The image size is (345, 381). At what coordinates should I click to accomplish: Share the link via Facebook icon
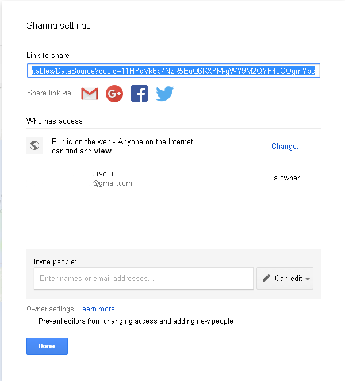[x=139, y=93]
